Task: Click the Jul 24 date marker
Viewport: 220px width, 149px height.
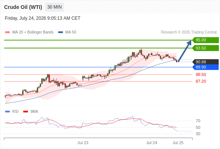Action: [152, 143]
